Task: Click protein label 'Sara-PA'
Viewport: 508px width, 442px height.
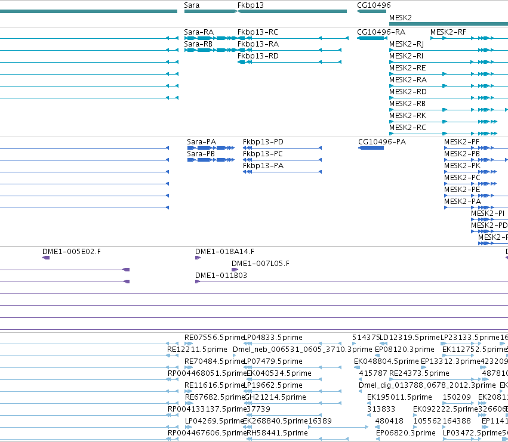Action: click(x=202, y=142)
